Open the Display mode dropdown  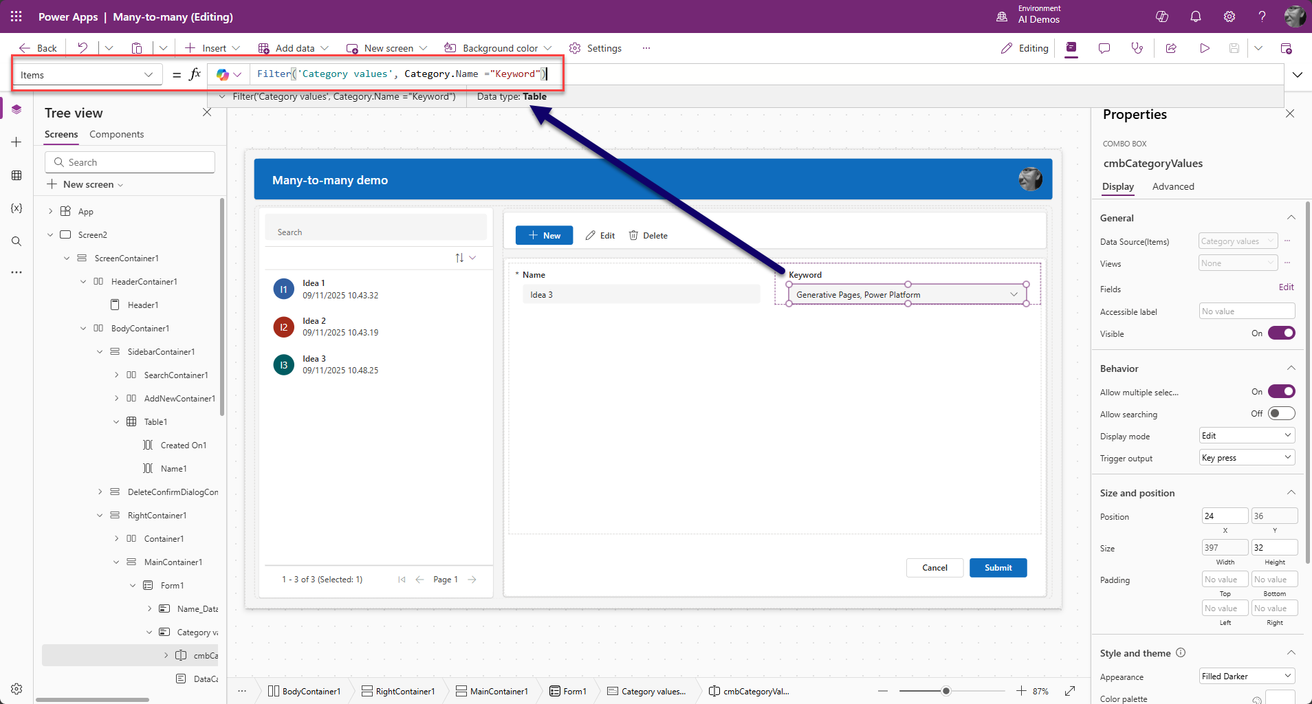[1247, 436]
